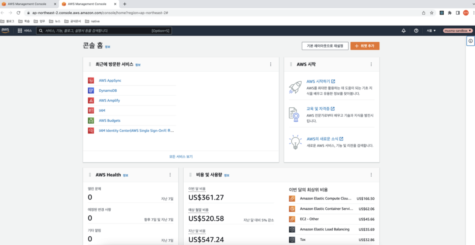Open the 서울 region dropdown
The image size is (475, 245).
(x=431, y=31)
